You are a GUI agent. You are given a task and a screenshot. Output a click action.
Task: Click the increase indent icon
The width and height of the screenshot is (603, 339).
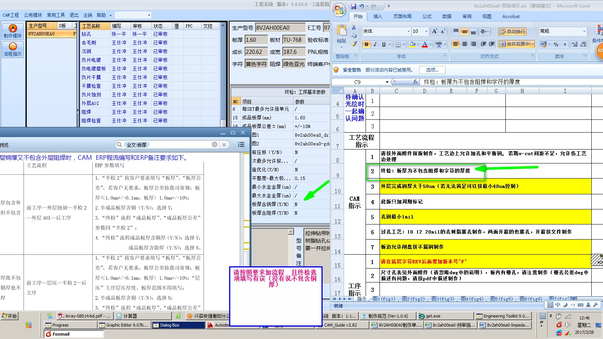pyautogui.click(x=492, y=44)
